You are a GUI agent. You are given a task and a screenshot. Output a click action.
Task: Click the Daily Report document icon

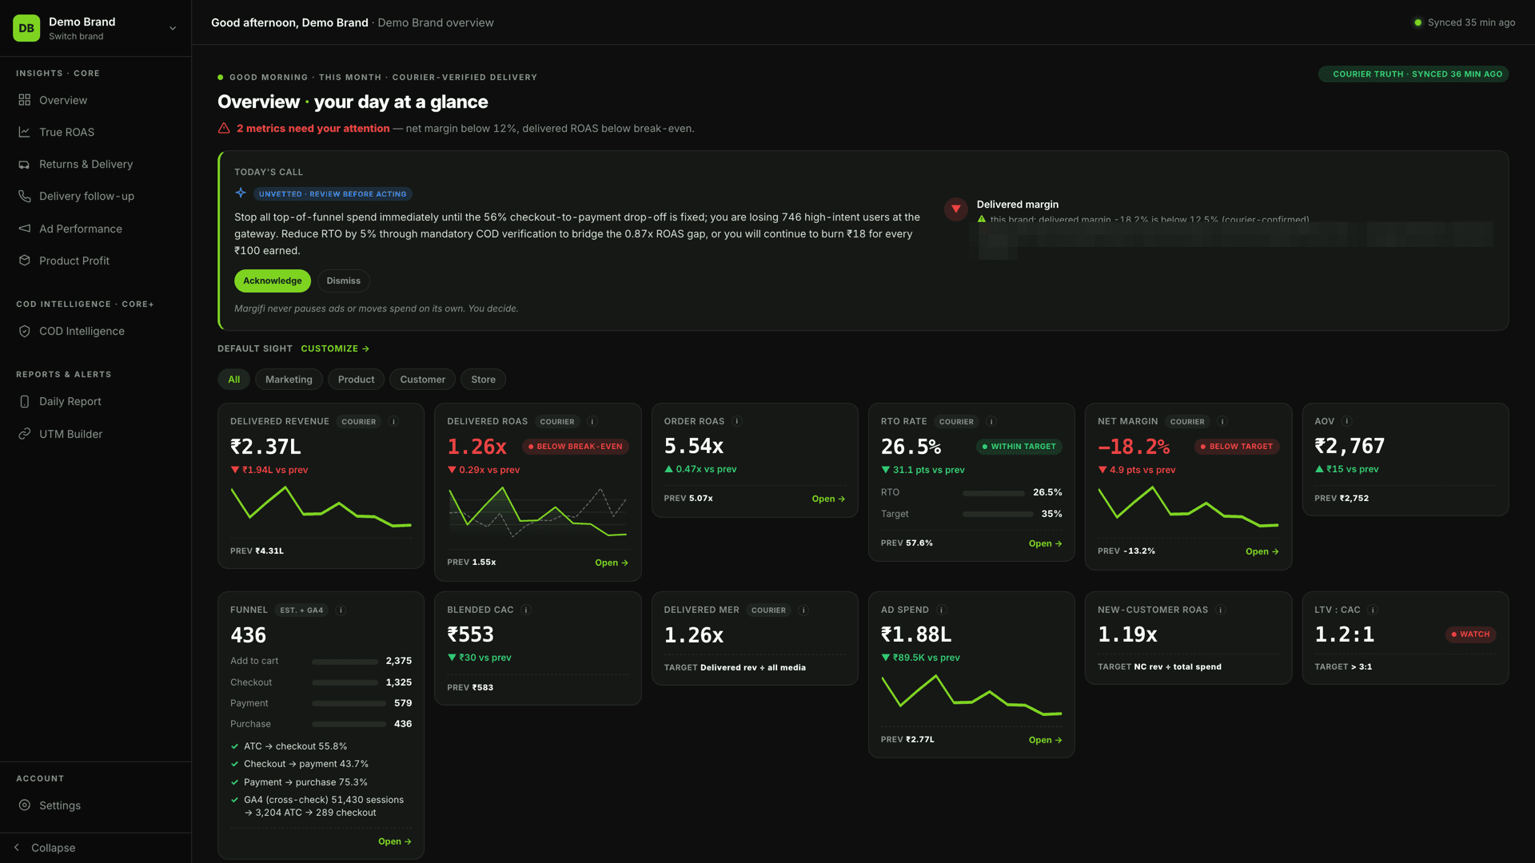(25, 402)
